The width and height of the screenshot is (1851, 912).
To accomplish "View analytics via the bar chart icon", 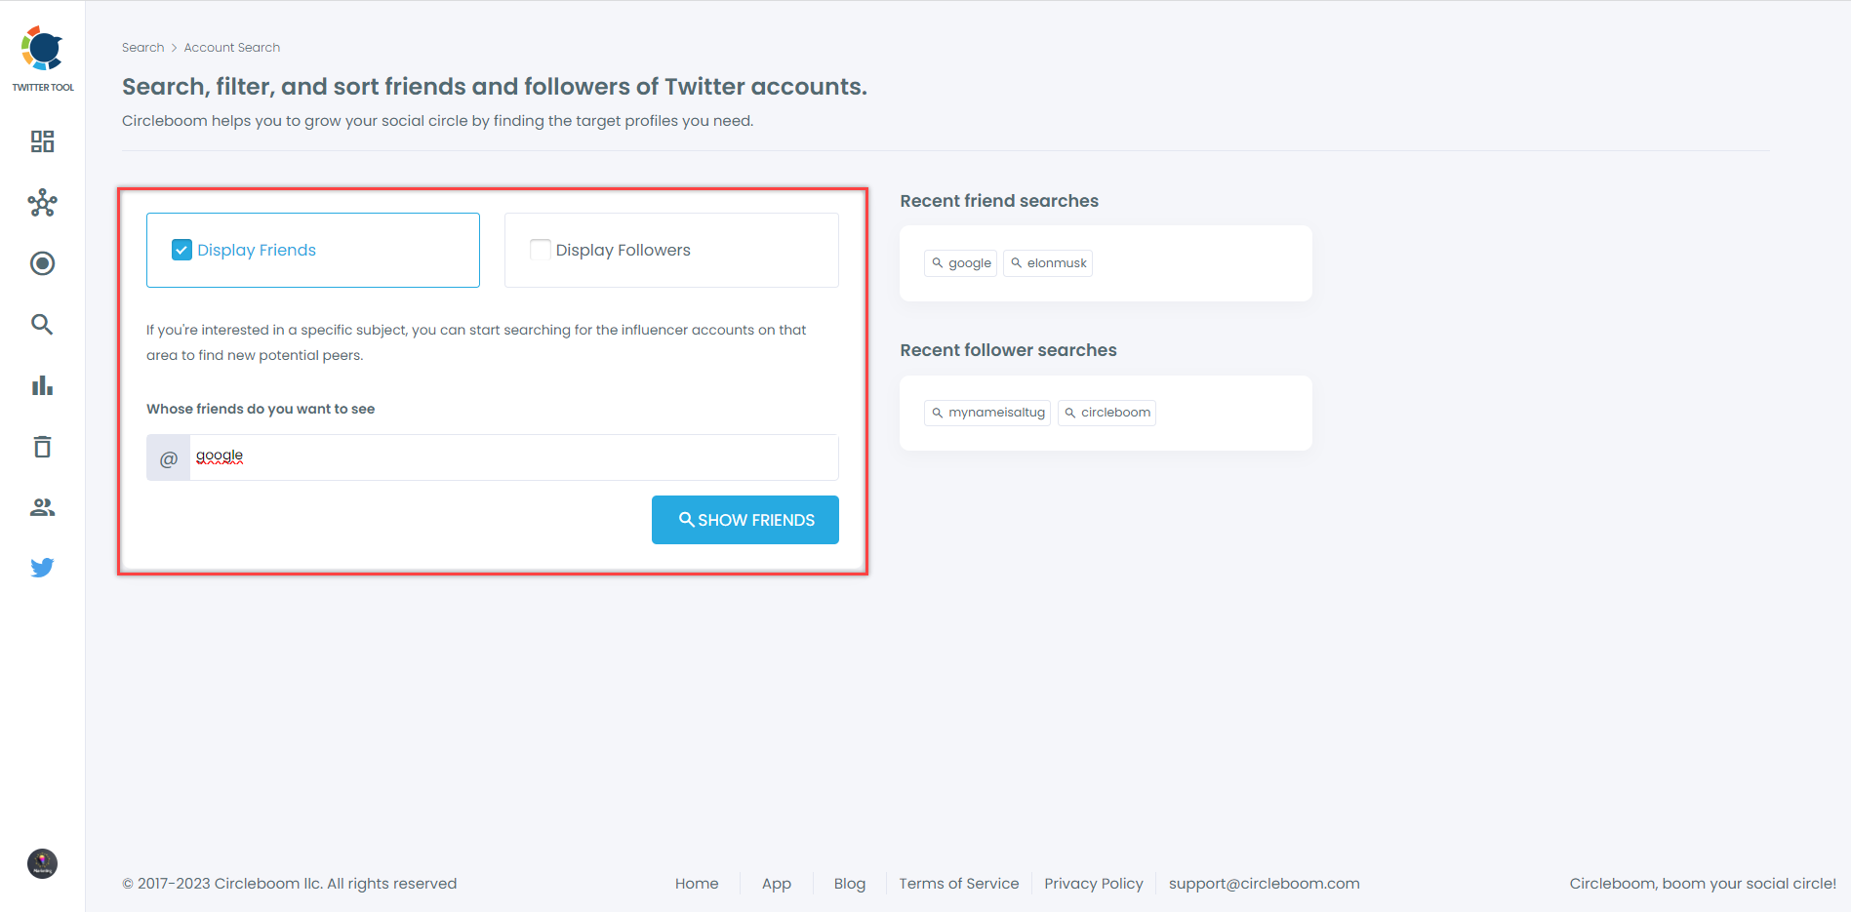I will [42, 384].
